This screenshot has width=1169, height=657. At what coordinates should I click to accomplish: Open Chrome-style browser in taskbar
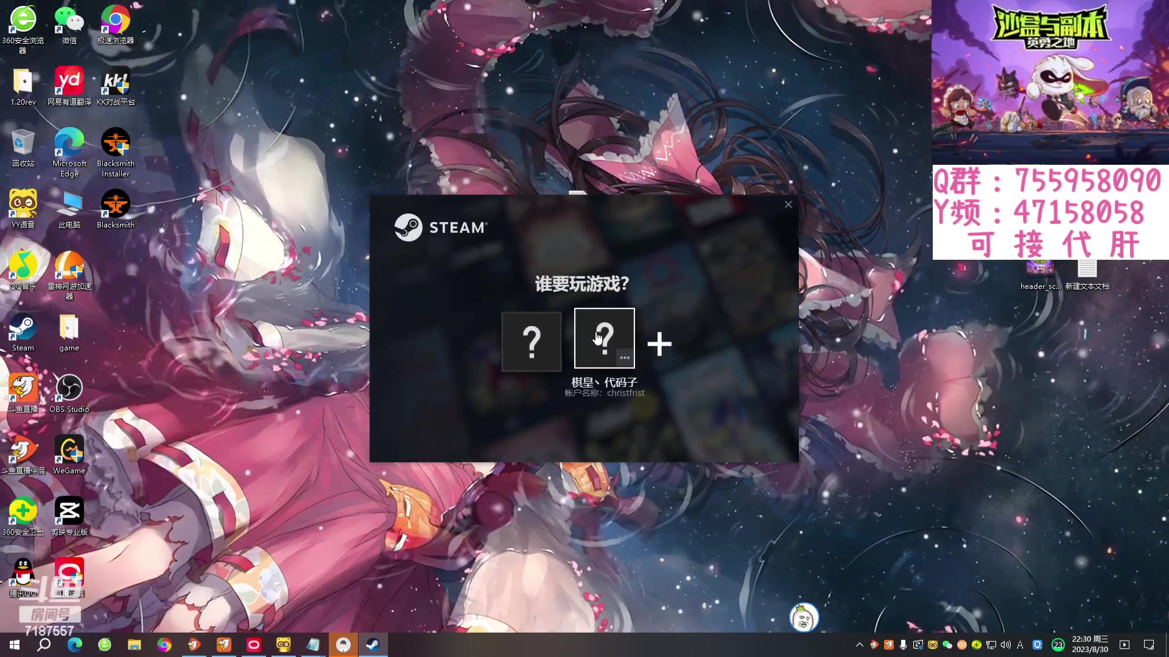point(164,645)
